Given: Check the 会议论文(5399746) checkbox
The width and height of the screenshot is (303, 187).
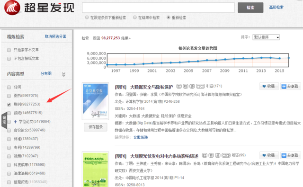Looking at the screenshot, I should 9,130.
